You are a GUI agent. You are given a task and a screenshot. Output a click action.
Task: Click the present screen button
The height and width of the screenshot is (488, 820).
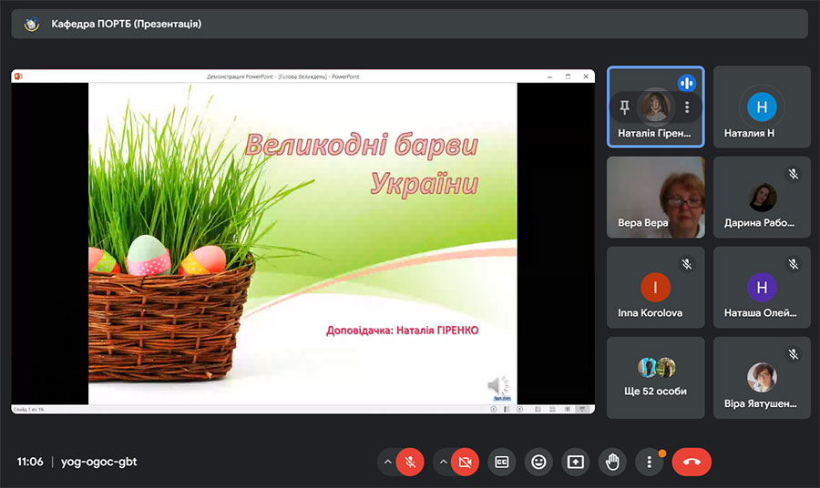coord(575,462)
